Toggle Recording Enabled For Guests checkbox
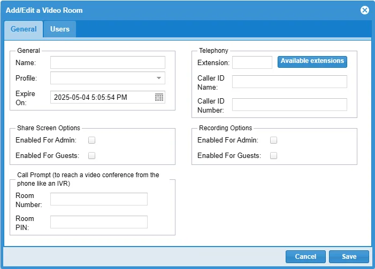This screenshot has height=269, width=375. pyautogui.click(x=273, y=156)
